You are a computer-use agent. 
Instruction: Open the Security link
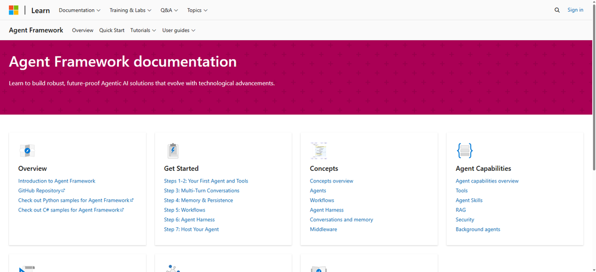[465, 220]
